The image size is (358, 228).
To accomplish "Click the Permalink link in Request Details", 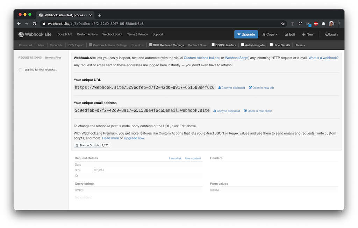I will tap(175, 158).
